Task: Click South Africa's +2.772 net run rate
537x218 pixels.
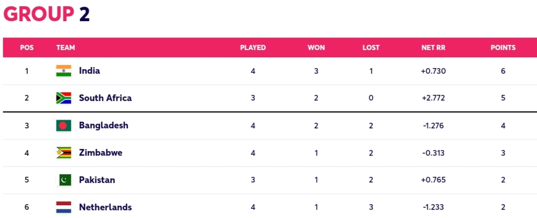Action: point(434,98)
